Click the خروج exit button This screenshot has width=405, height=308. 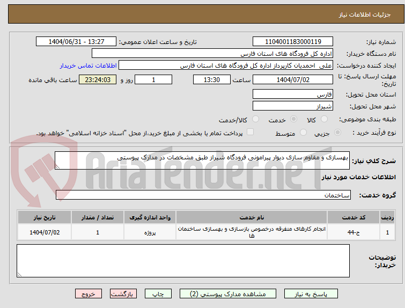pos(89,294)
